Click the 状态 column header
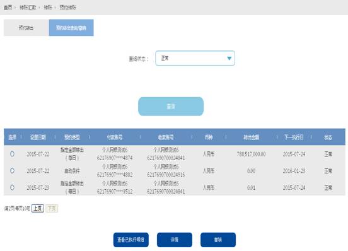348x251 pixels. (x=328, y=137)
